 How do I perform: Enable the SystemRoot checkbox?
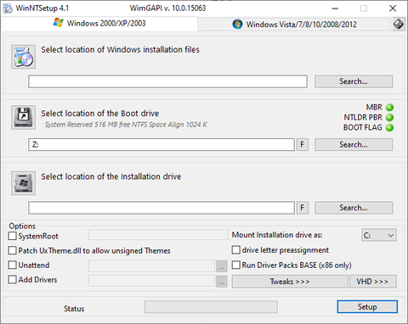[x=13, y=236]
